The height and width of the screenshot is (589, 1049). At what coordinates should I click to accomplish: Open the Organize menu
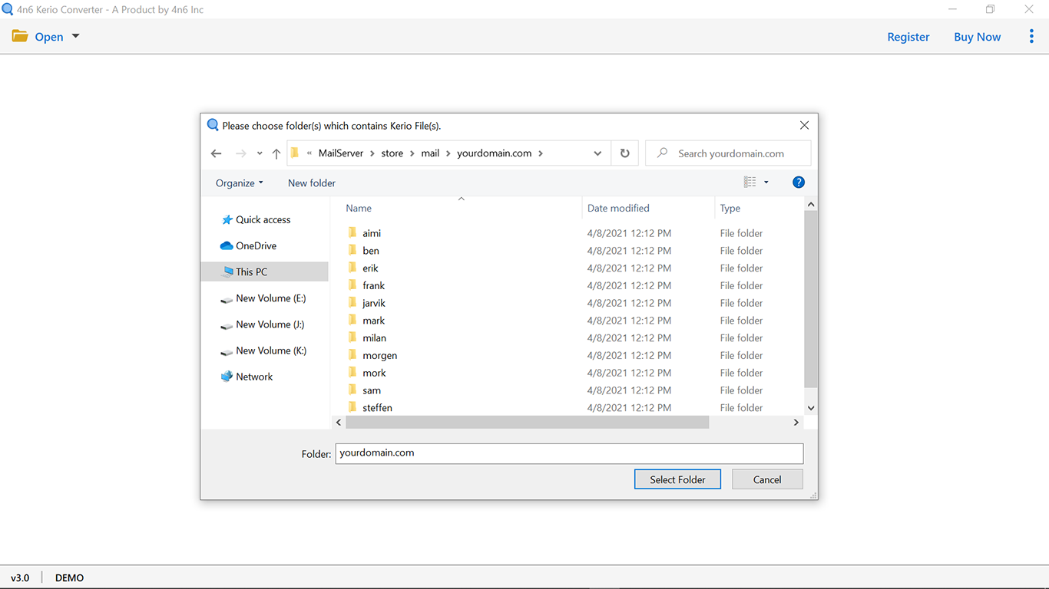pyautogui.click(x=240, y=183)
